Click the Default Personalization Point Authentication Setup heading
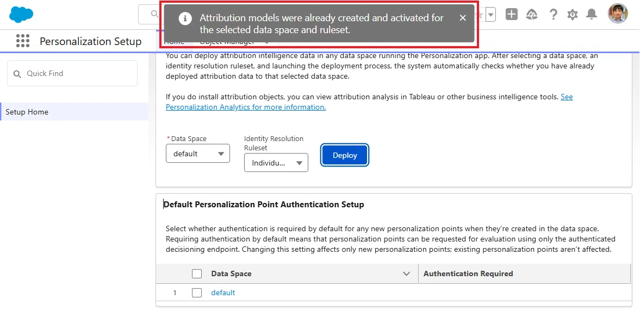The image size is (640, 318). click(264, 205)
